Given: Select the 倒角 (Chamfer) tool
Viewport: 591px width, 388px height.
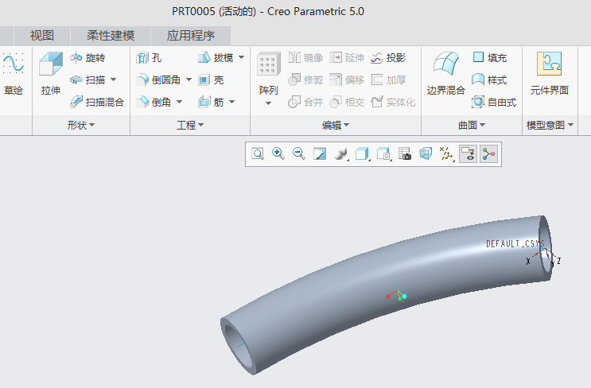Looking at the screenshot, I should point(154,102).
